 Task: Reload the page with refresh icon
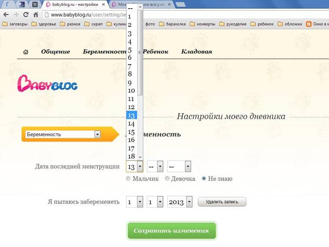click(26, 15)
